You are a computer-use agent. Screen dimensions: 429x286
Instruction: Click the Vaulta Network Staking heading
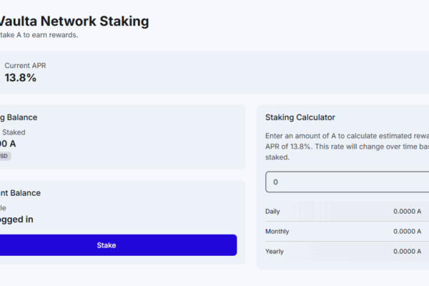74,21
